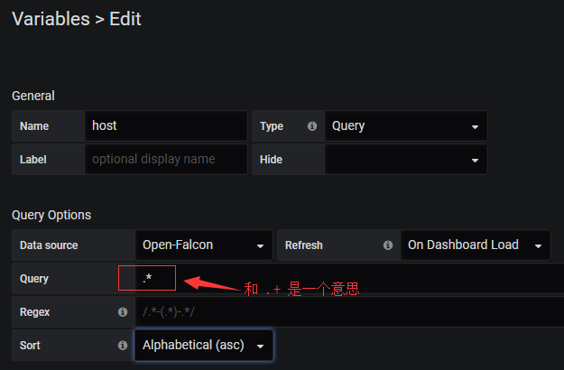Click the Regex info icon
The width and height of the screenshot is (564, 370).
point(123,312)
